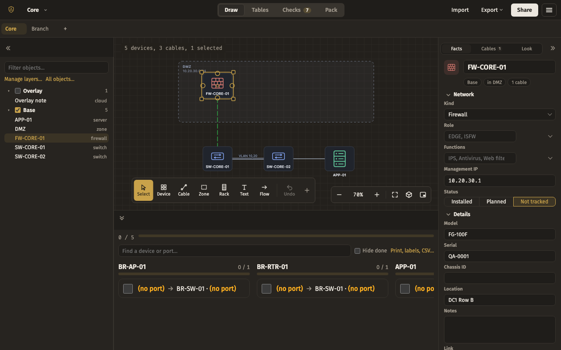Select the Rack tool
Screen dimensions: 561x350
point(224,190)
